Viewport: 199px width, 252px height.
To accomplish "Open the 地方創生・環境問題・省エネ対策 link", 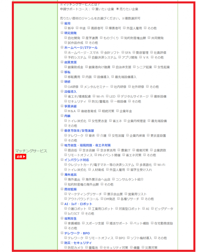I will tap(87, 145).
